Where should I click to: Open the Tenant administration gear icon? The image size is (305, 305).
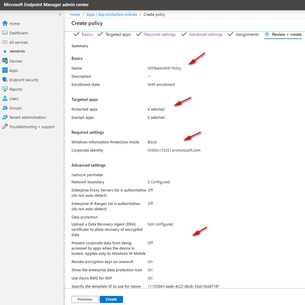[x=5, y=117]
